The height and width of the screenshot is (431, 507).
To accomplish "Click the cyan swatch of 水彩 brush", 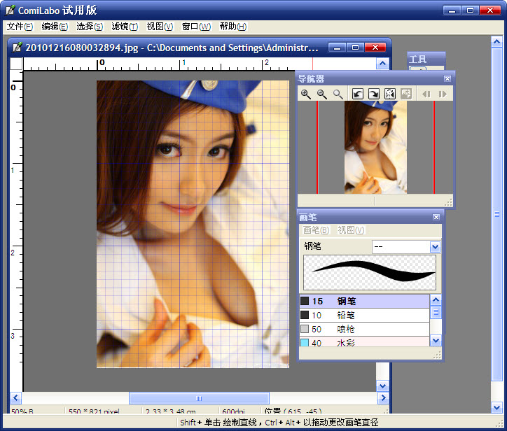I will 305,343.
